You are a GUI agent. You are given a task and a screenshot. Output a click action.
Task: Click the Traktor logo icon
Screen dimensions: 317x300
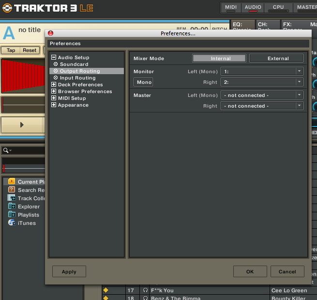pyautogui.click(x=7, y=8)
